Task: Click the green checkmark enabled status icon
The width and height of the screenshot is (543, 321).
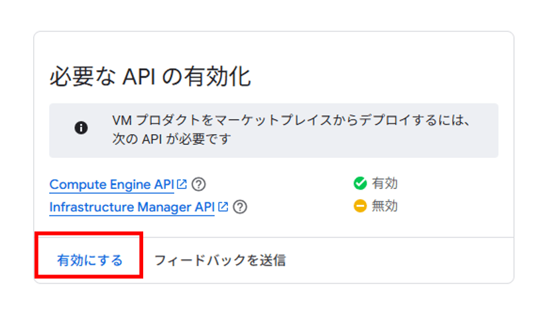Action: 360,184
